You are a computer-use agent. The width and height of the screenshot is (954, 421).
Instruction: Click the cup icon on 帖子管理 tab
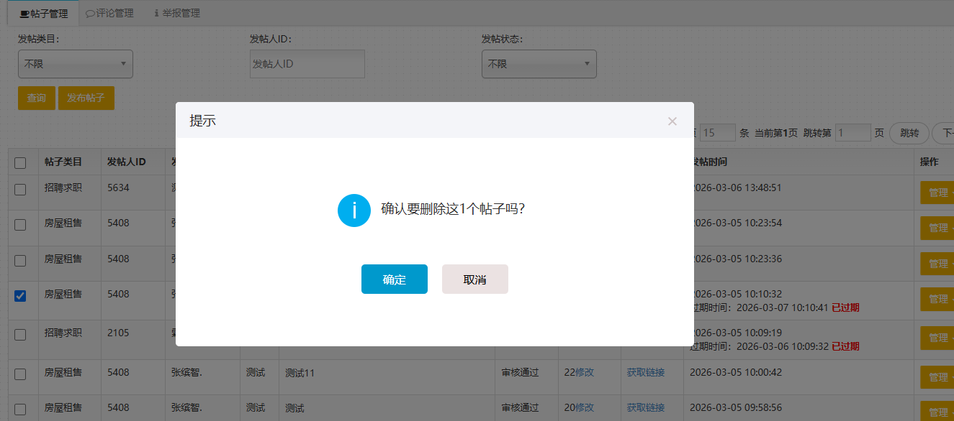24,14
